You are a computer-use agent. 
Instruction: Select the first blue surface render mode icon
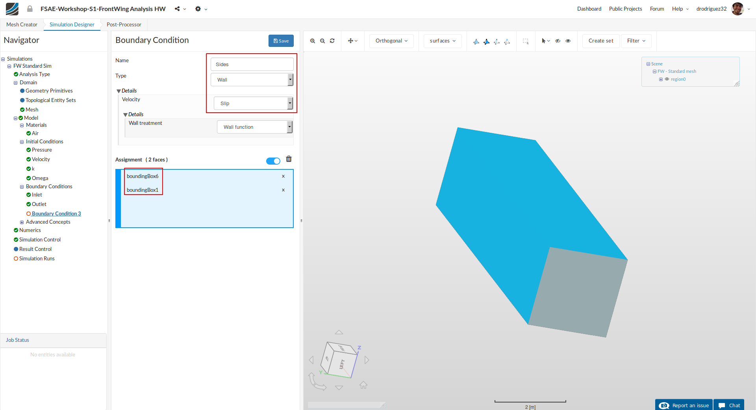tap(476, 41)
